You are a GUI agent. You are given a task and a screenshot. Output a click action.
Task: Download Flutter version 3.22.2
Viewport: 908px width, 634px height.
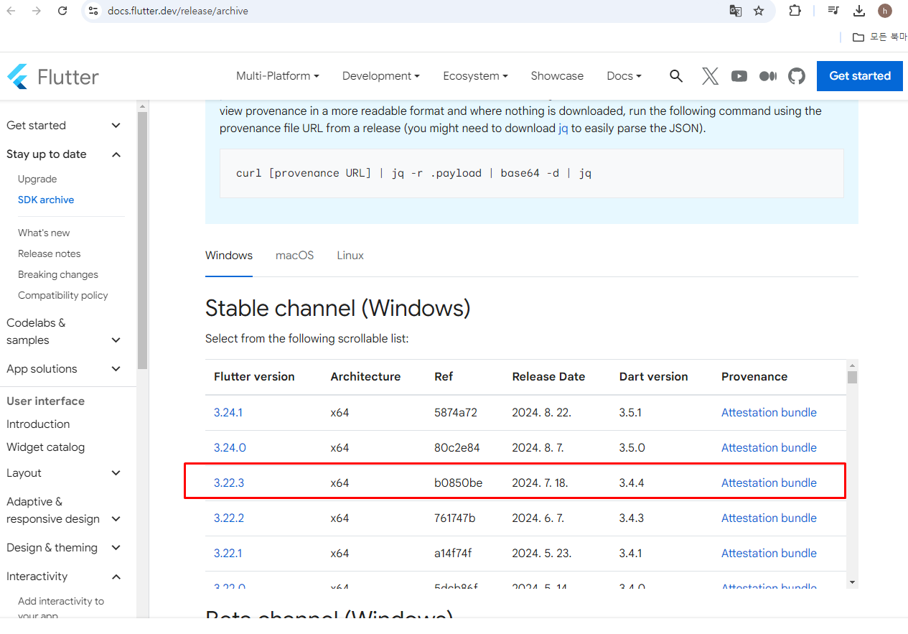(229, 518)
